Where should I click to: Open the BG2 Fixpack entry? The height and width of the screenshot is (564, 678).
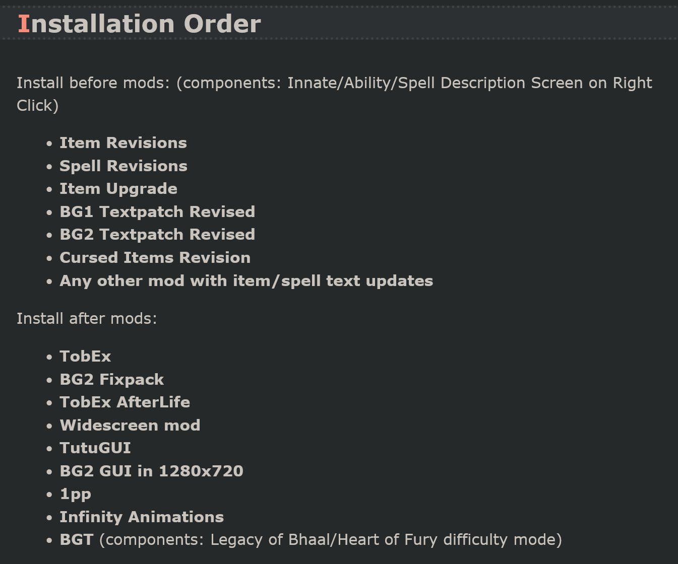(x=111, y=380)
